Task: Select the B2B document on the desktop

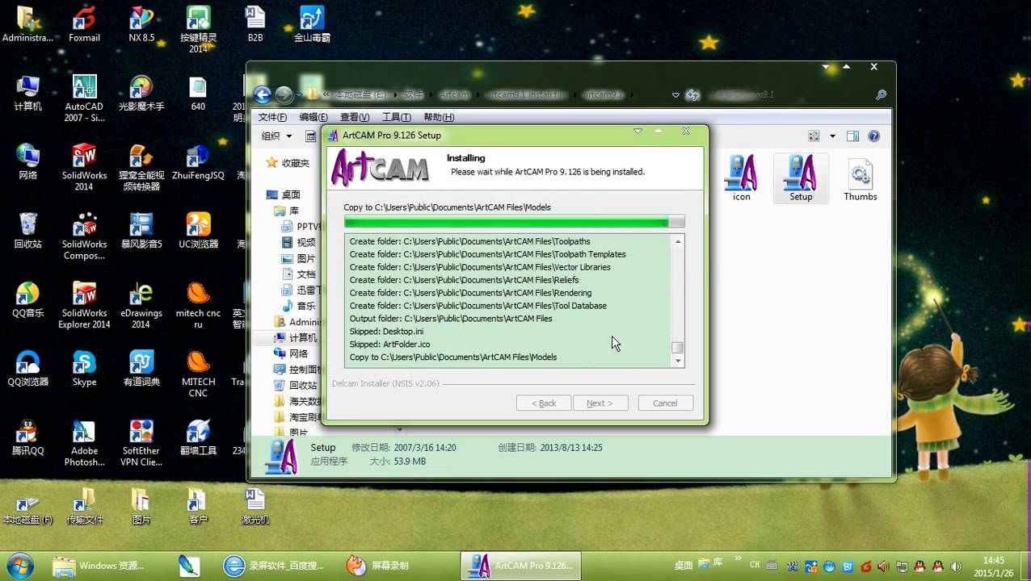Action: 255,24
